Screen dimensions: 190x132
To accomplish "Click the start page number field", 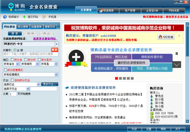I will 13,94.
